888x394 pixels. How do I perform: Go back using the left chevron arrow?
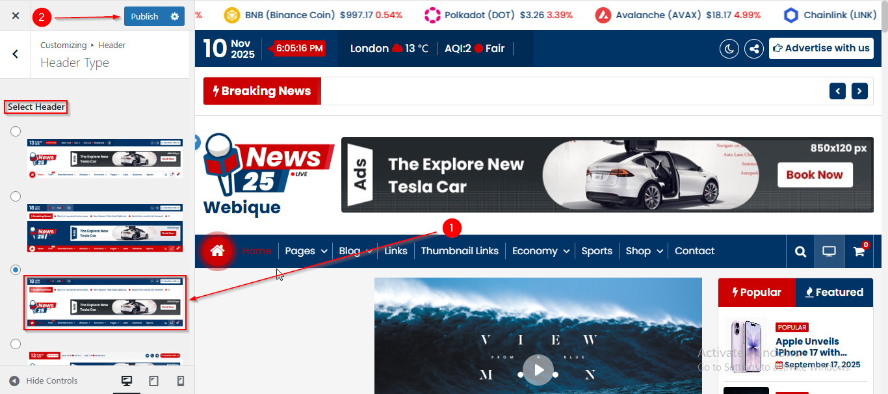[16, 55]
